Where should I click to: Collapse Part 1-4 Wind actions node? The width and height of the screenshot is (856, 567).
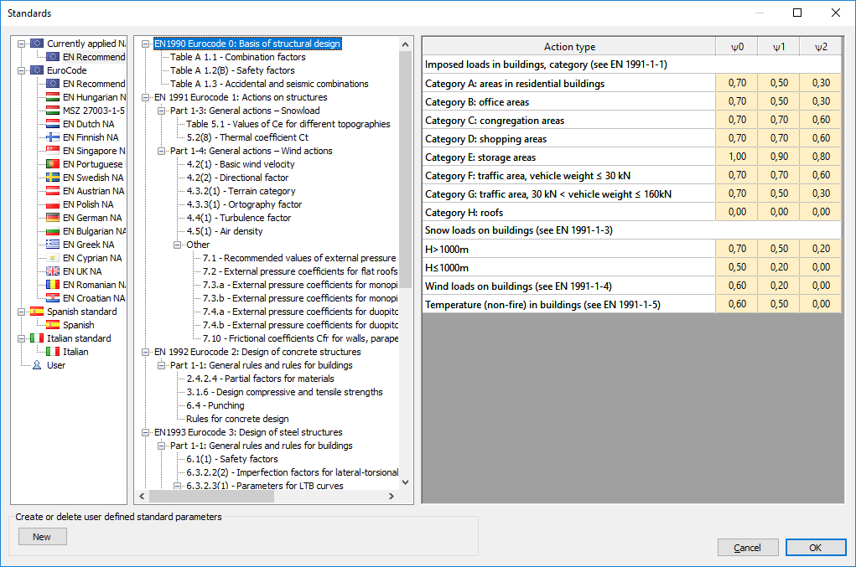click(x=161, y=151)
